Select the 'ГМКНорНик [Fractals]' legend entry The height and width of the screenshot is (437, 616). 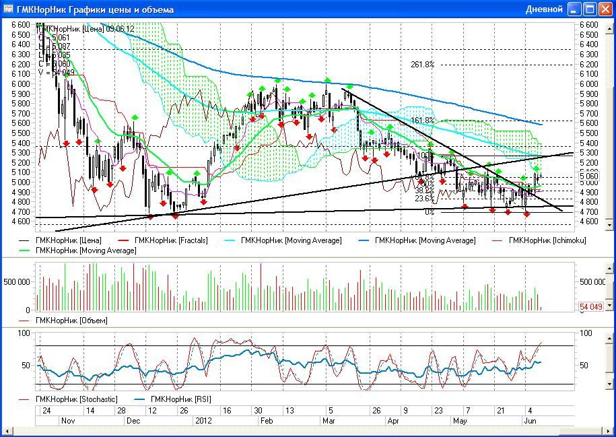(163, 240)
